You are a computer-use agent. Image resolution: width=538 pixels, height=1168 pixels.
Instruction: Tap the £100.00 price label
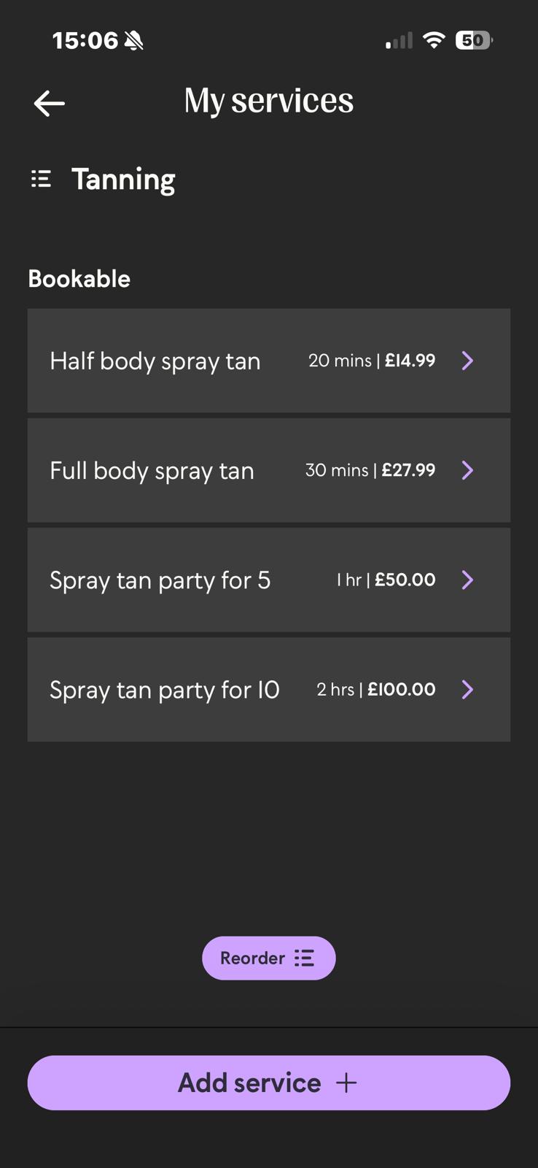(x=402, y=689)
